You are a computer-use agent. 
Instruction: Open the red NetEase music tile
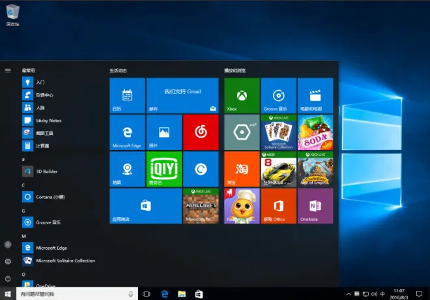[x=201, y=132]
